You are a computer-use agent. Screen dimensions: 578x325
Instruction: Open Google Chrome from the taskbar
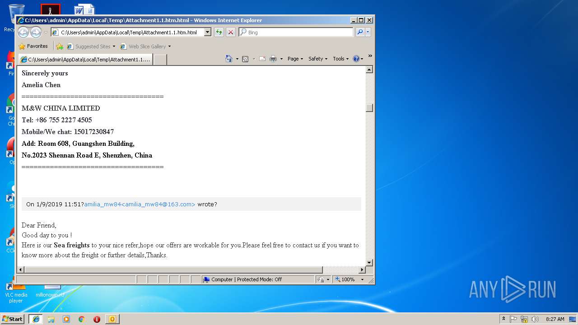click(82, 319)
